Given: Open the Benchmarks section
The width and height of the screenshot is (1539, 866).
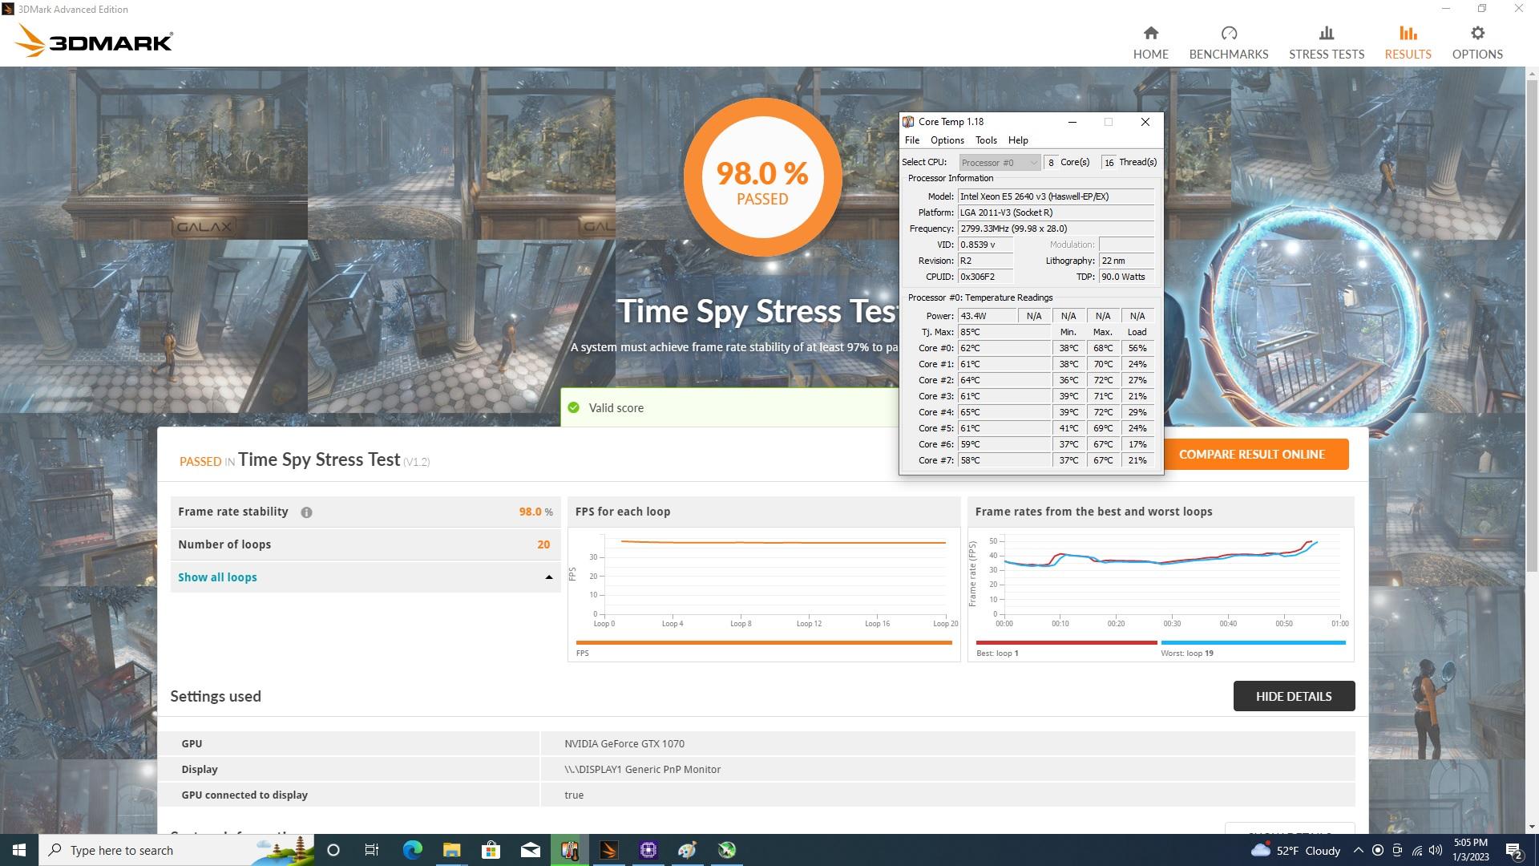Looking at the screenshot, I should pyautogui.click(x=1228, y=42).
